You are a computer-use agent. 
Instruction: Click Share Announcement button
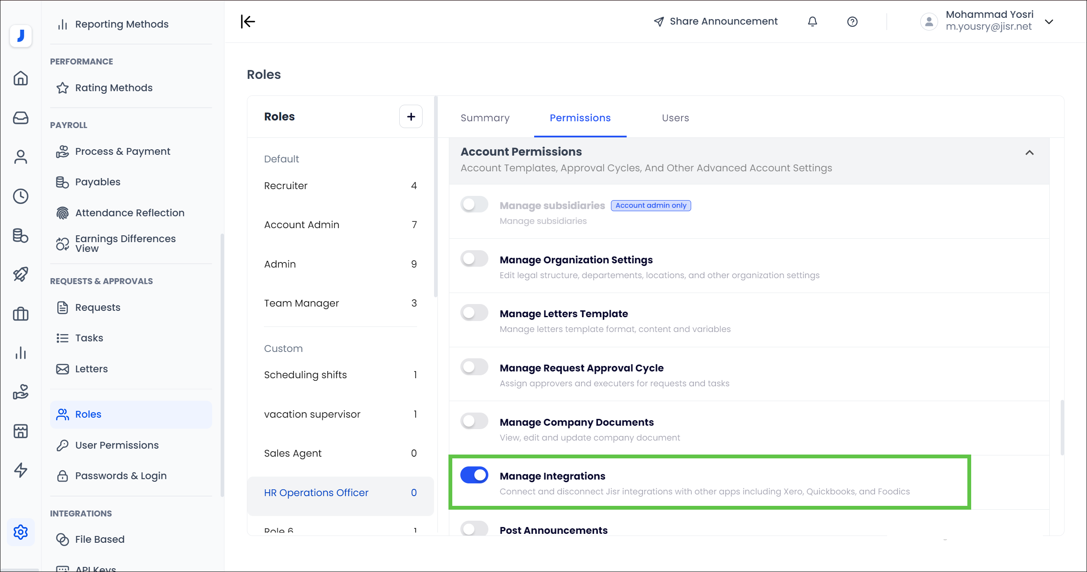click(x=716, y=22)
